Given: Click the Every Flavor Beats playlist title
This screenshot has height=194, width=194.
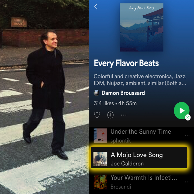Looking at the screenshot, I should click(126, 63).
